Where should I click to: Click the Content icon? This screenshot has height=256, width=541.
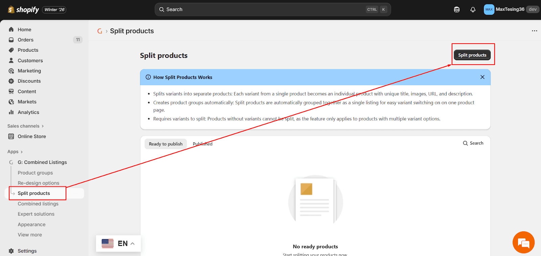point(11,91)
